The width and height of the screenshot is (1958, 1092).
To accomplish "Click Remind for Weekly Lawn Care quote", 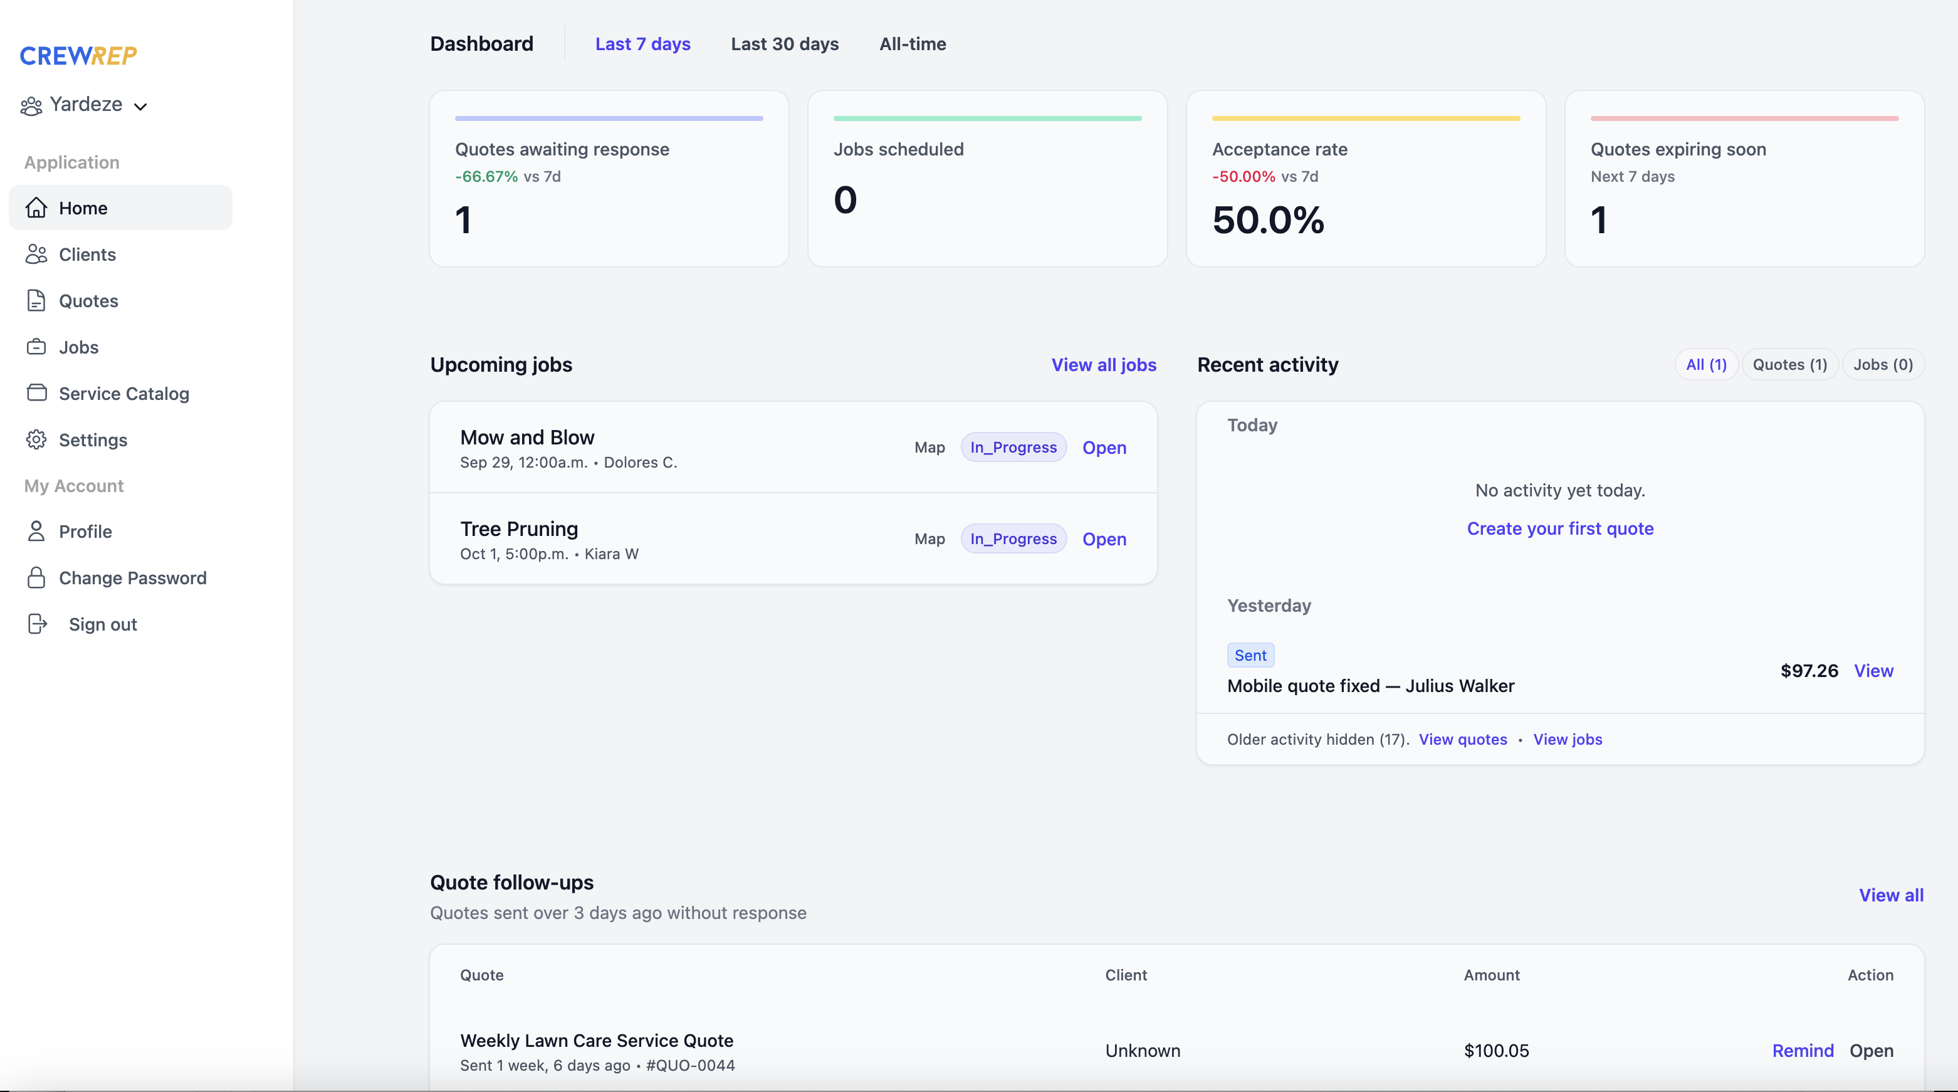I will (x=1802, y=1050).
